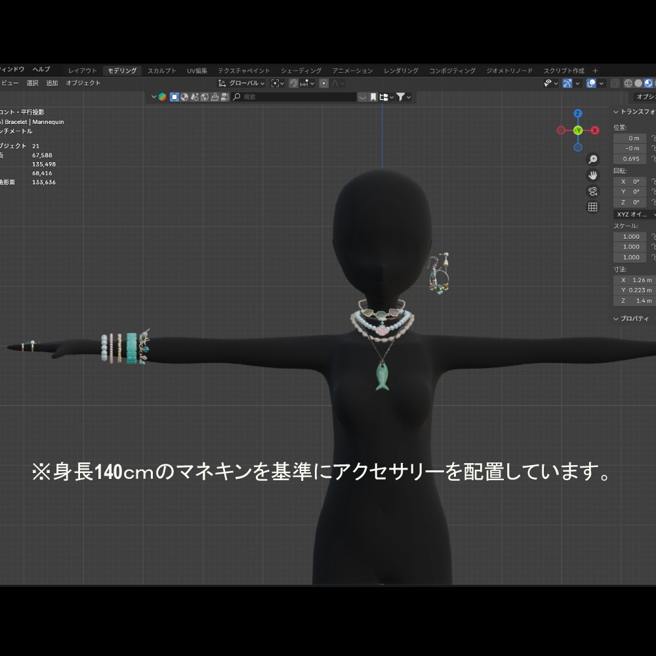Select solid viewport shading icon
The width and height of the screenshot is (656, 656).
click(x=638, y=83)
